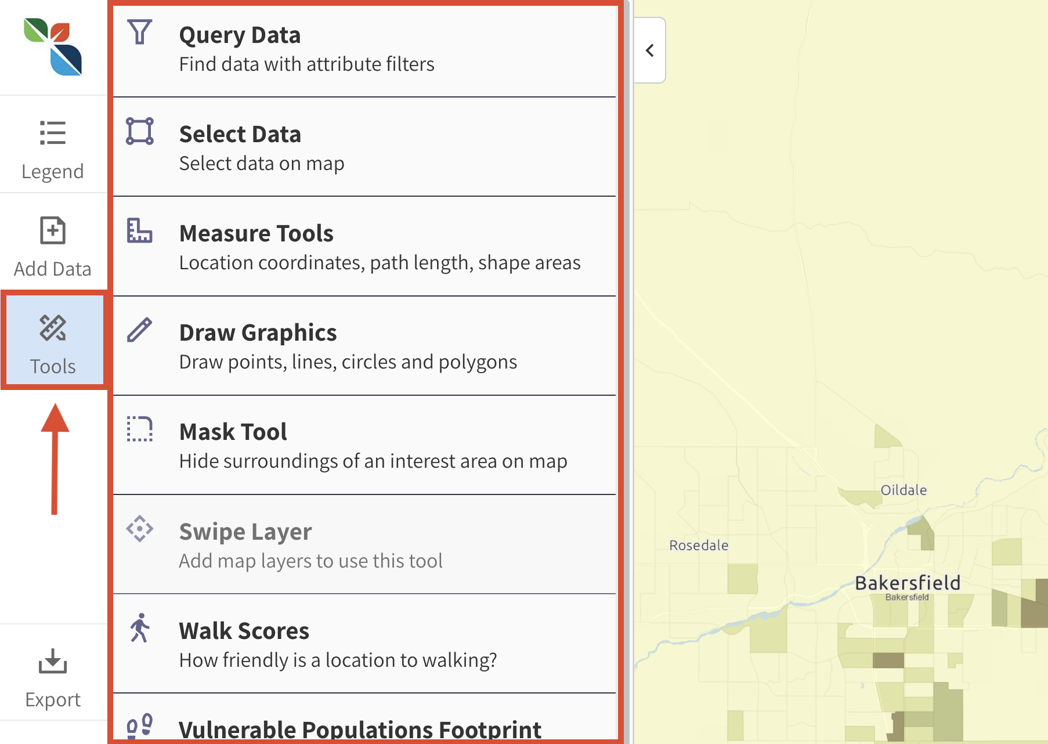Viewport: 1048px width, 744px height.
Task: Select the Query Data funnel icon
Action: [140, 33]
